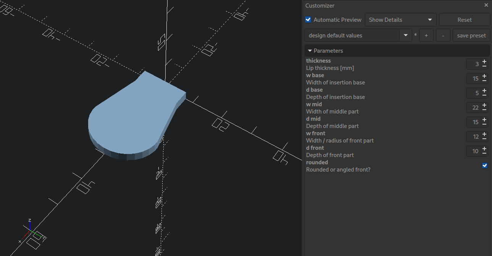Close the Customizer panel
492x256 pixels.
[x=486, y=5]
